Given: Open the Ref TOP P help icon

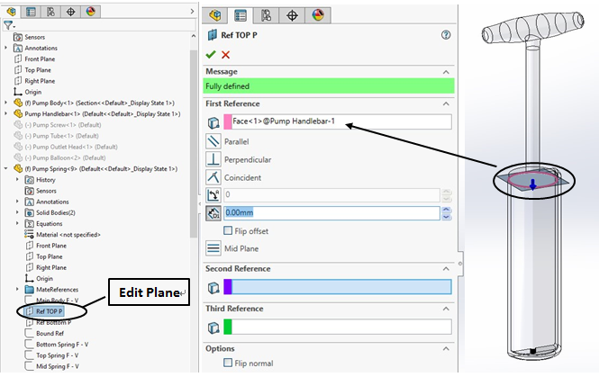Looking at the screenshot, I should tap(445, 35).
